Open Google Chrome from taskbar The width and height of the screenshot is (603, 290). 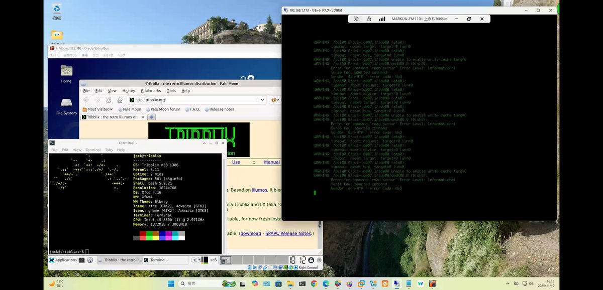coord(314,283)
